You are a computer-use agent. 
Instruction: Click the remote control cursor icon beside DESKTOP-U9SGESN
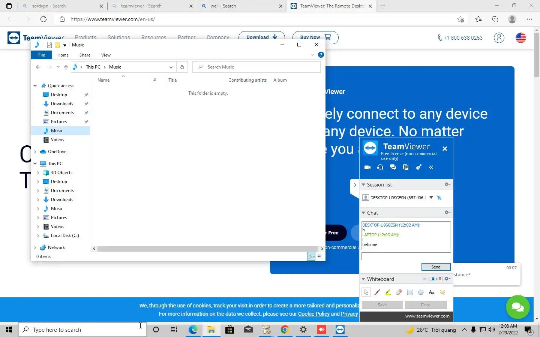click(439, 198)
